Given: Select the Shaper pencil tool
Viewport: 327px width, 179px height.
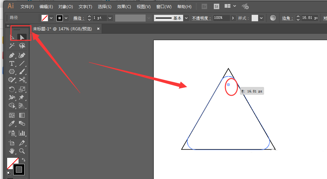Looking at the screenshot, I should tap(12, 80).
